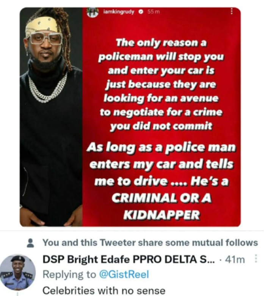Click the 'you did not commit' line
The height and width of the screenshot is (296, 271).
(x=161, y=126)
